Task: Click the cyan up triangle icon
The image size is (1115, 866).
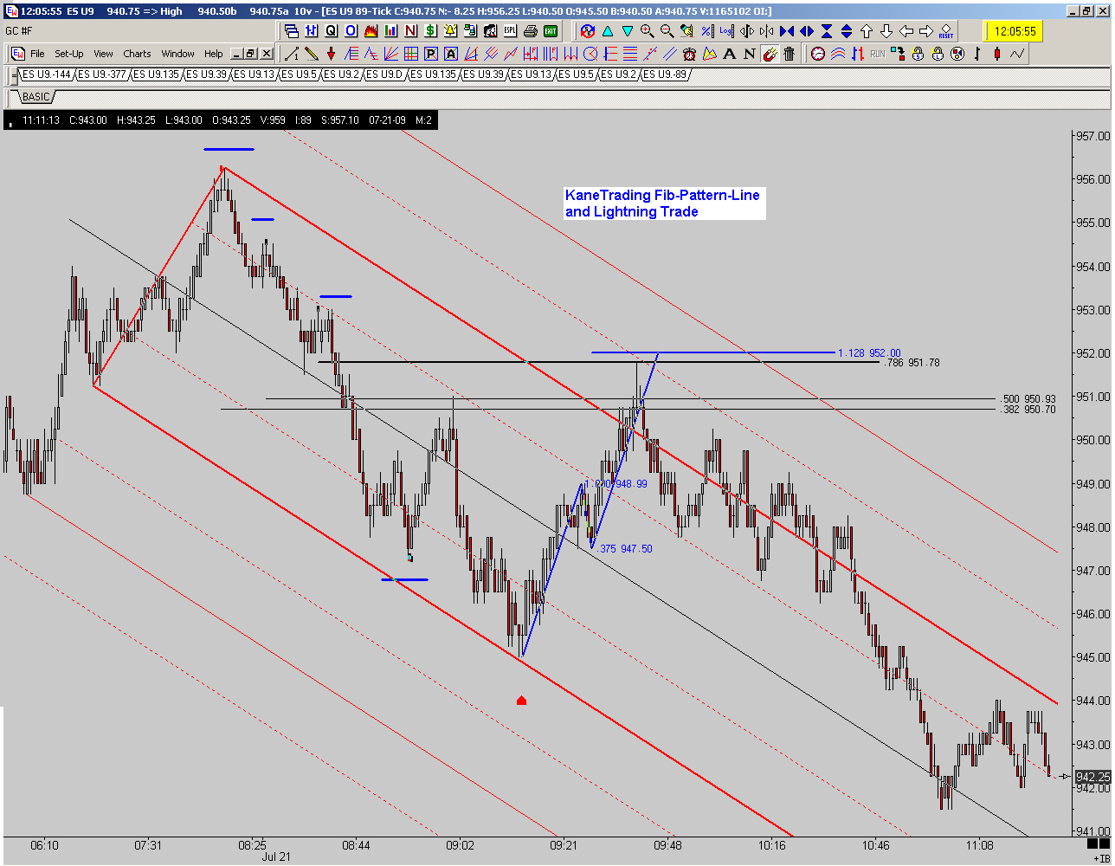Action: [608, 31]
